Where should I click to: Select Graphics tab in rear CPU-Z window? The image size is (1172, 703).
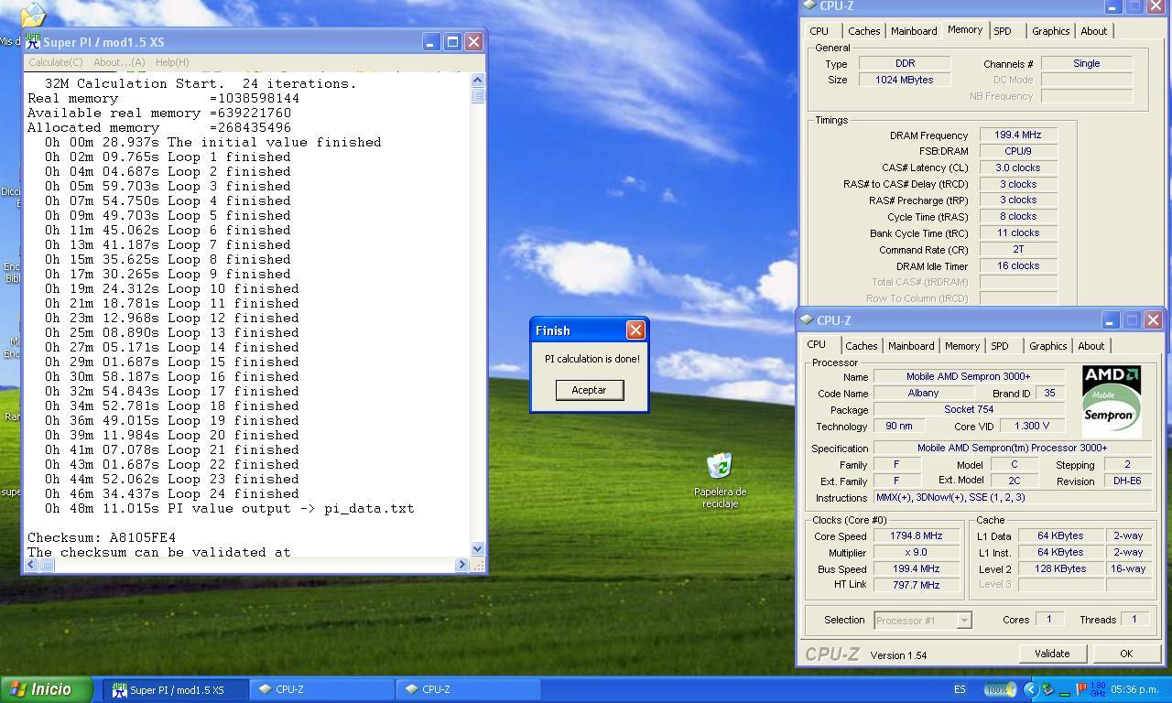pos(1050,31)
